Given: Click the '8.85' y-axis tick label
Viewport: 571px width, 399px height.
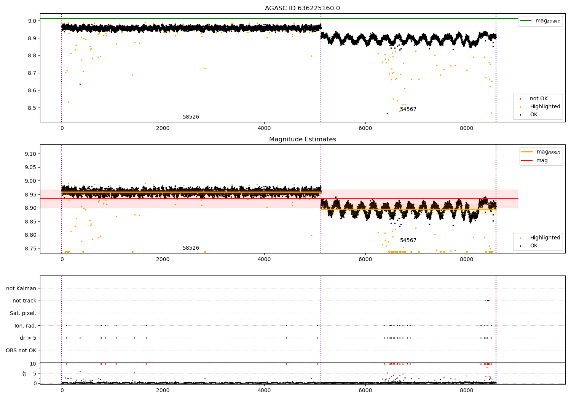Looking at the screenshot, I should pyautogui.click(x=31, y=222).
